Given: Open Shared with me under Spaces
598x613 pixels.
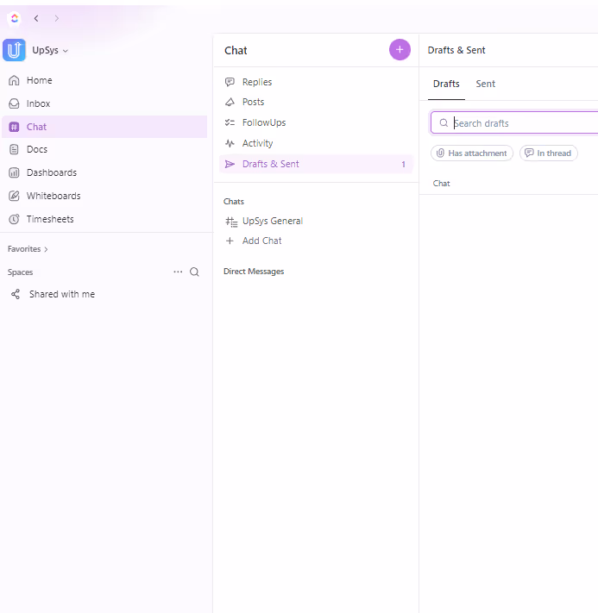Looking at the screenshot, I should [x=61, y=294].
